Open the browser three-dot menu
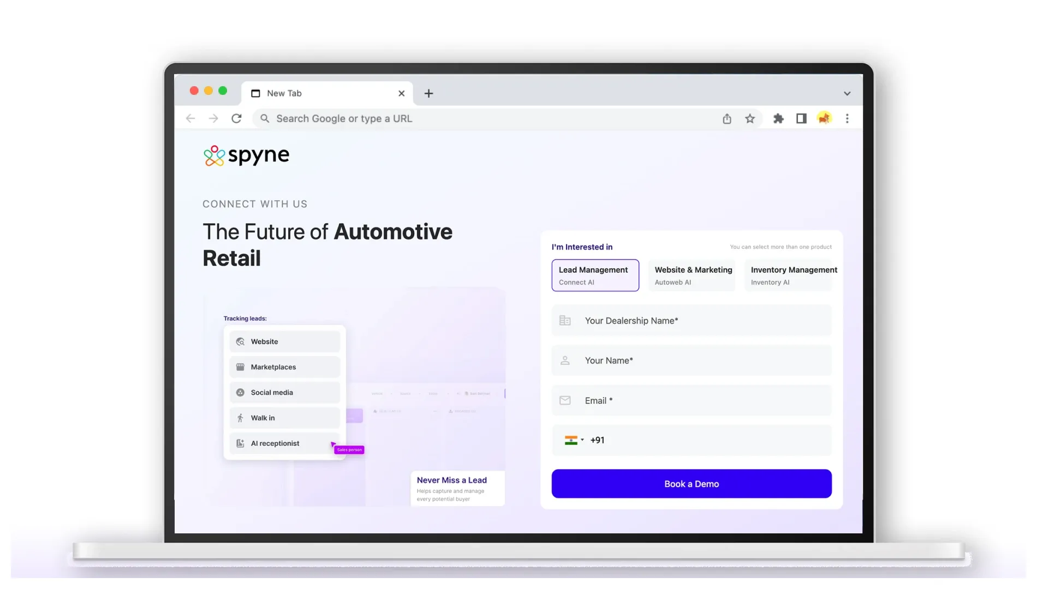The width and height of the screenshot is (1037, 589). click(x=847, y=118)
